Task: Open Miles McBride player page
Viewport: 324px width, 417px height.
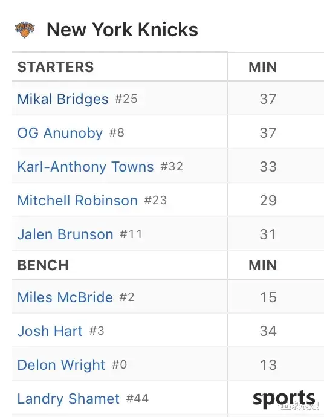Action: click(65, 297)
